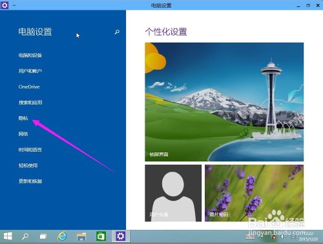
Task: Open 用户和帐户 settings category
Action: click(x=30, y=71)
